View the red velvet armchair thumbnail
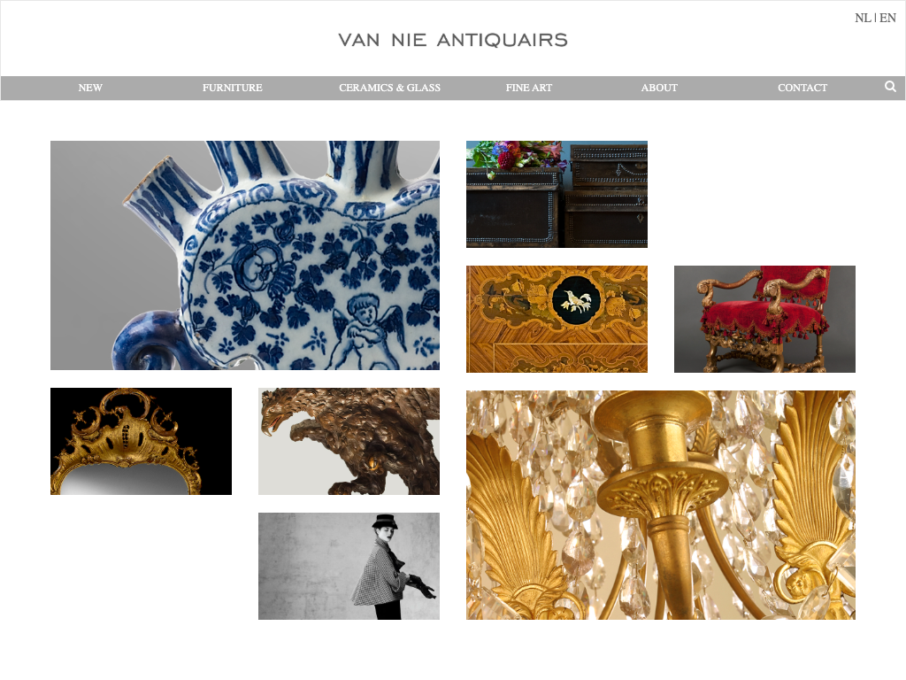Image resolution: width=906 pixels, height=680 pixels. point(764,319)
